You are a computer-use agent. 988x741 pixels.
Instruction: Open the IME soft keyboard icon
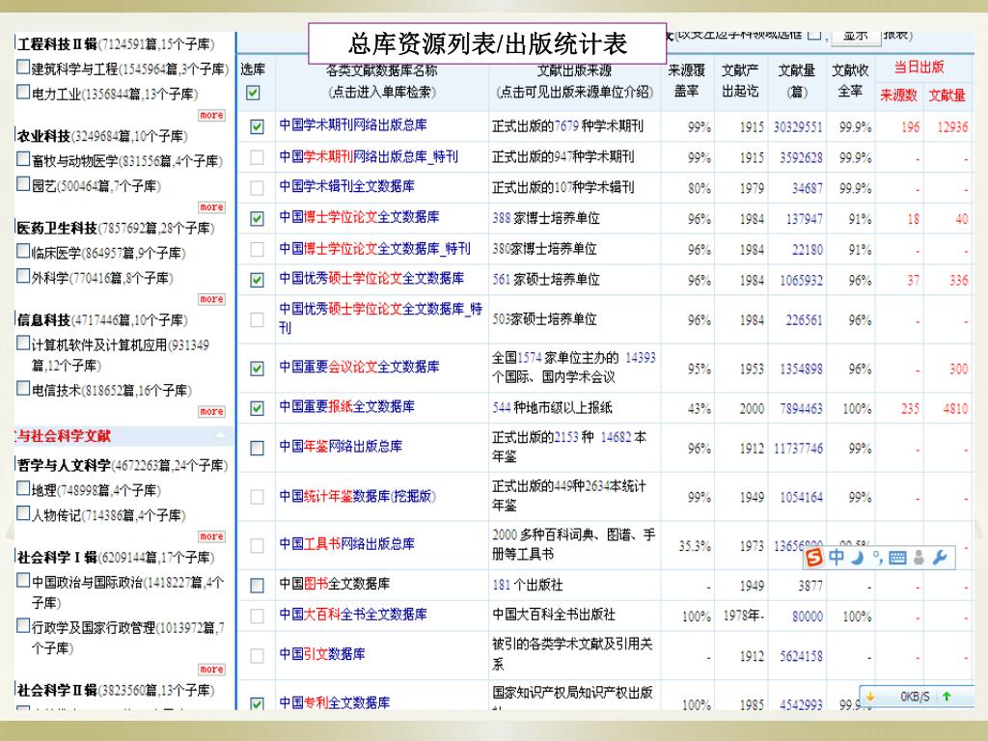coord(897,558)
